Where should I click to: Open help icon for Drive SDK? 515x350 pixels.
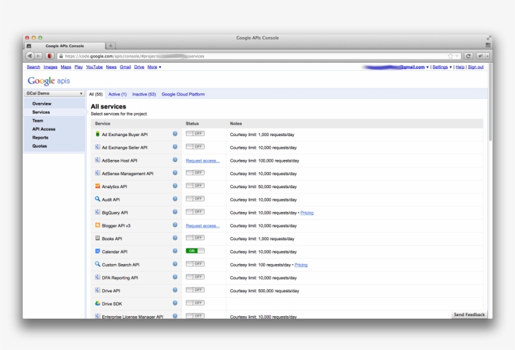pyautogui.click(x=175, y=303)
